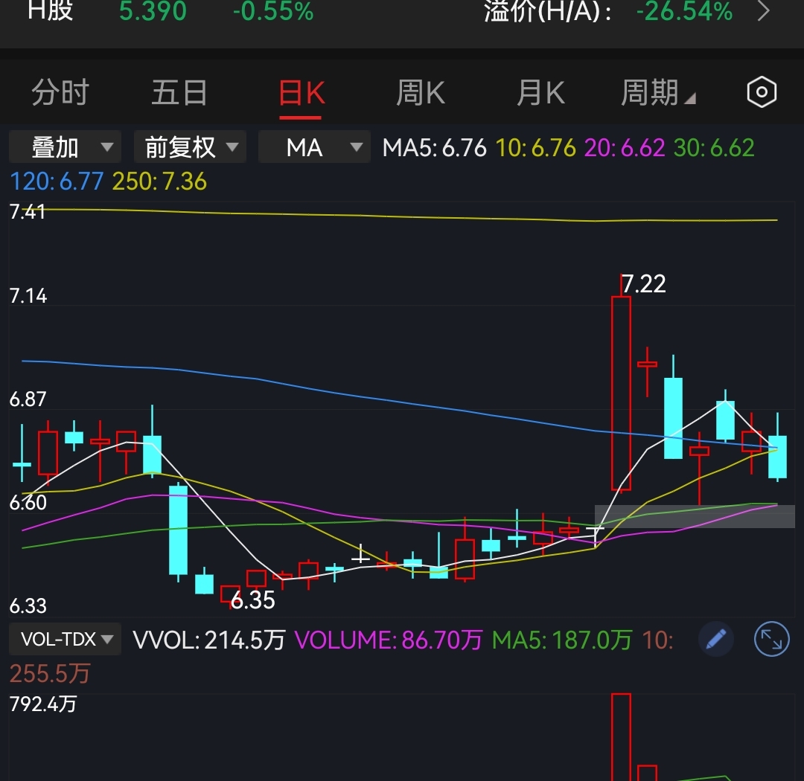The width and height of the screenshot is (804, 781).
Task: Tap the 250: 7.36 MA value
Action: (x=159, y=181)
